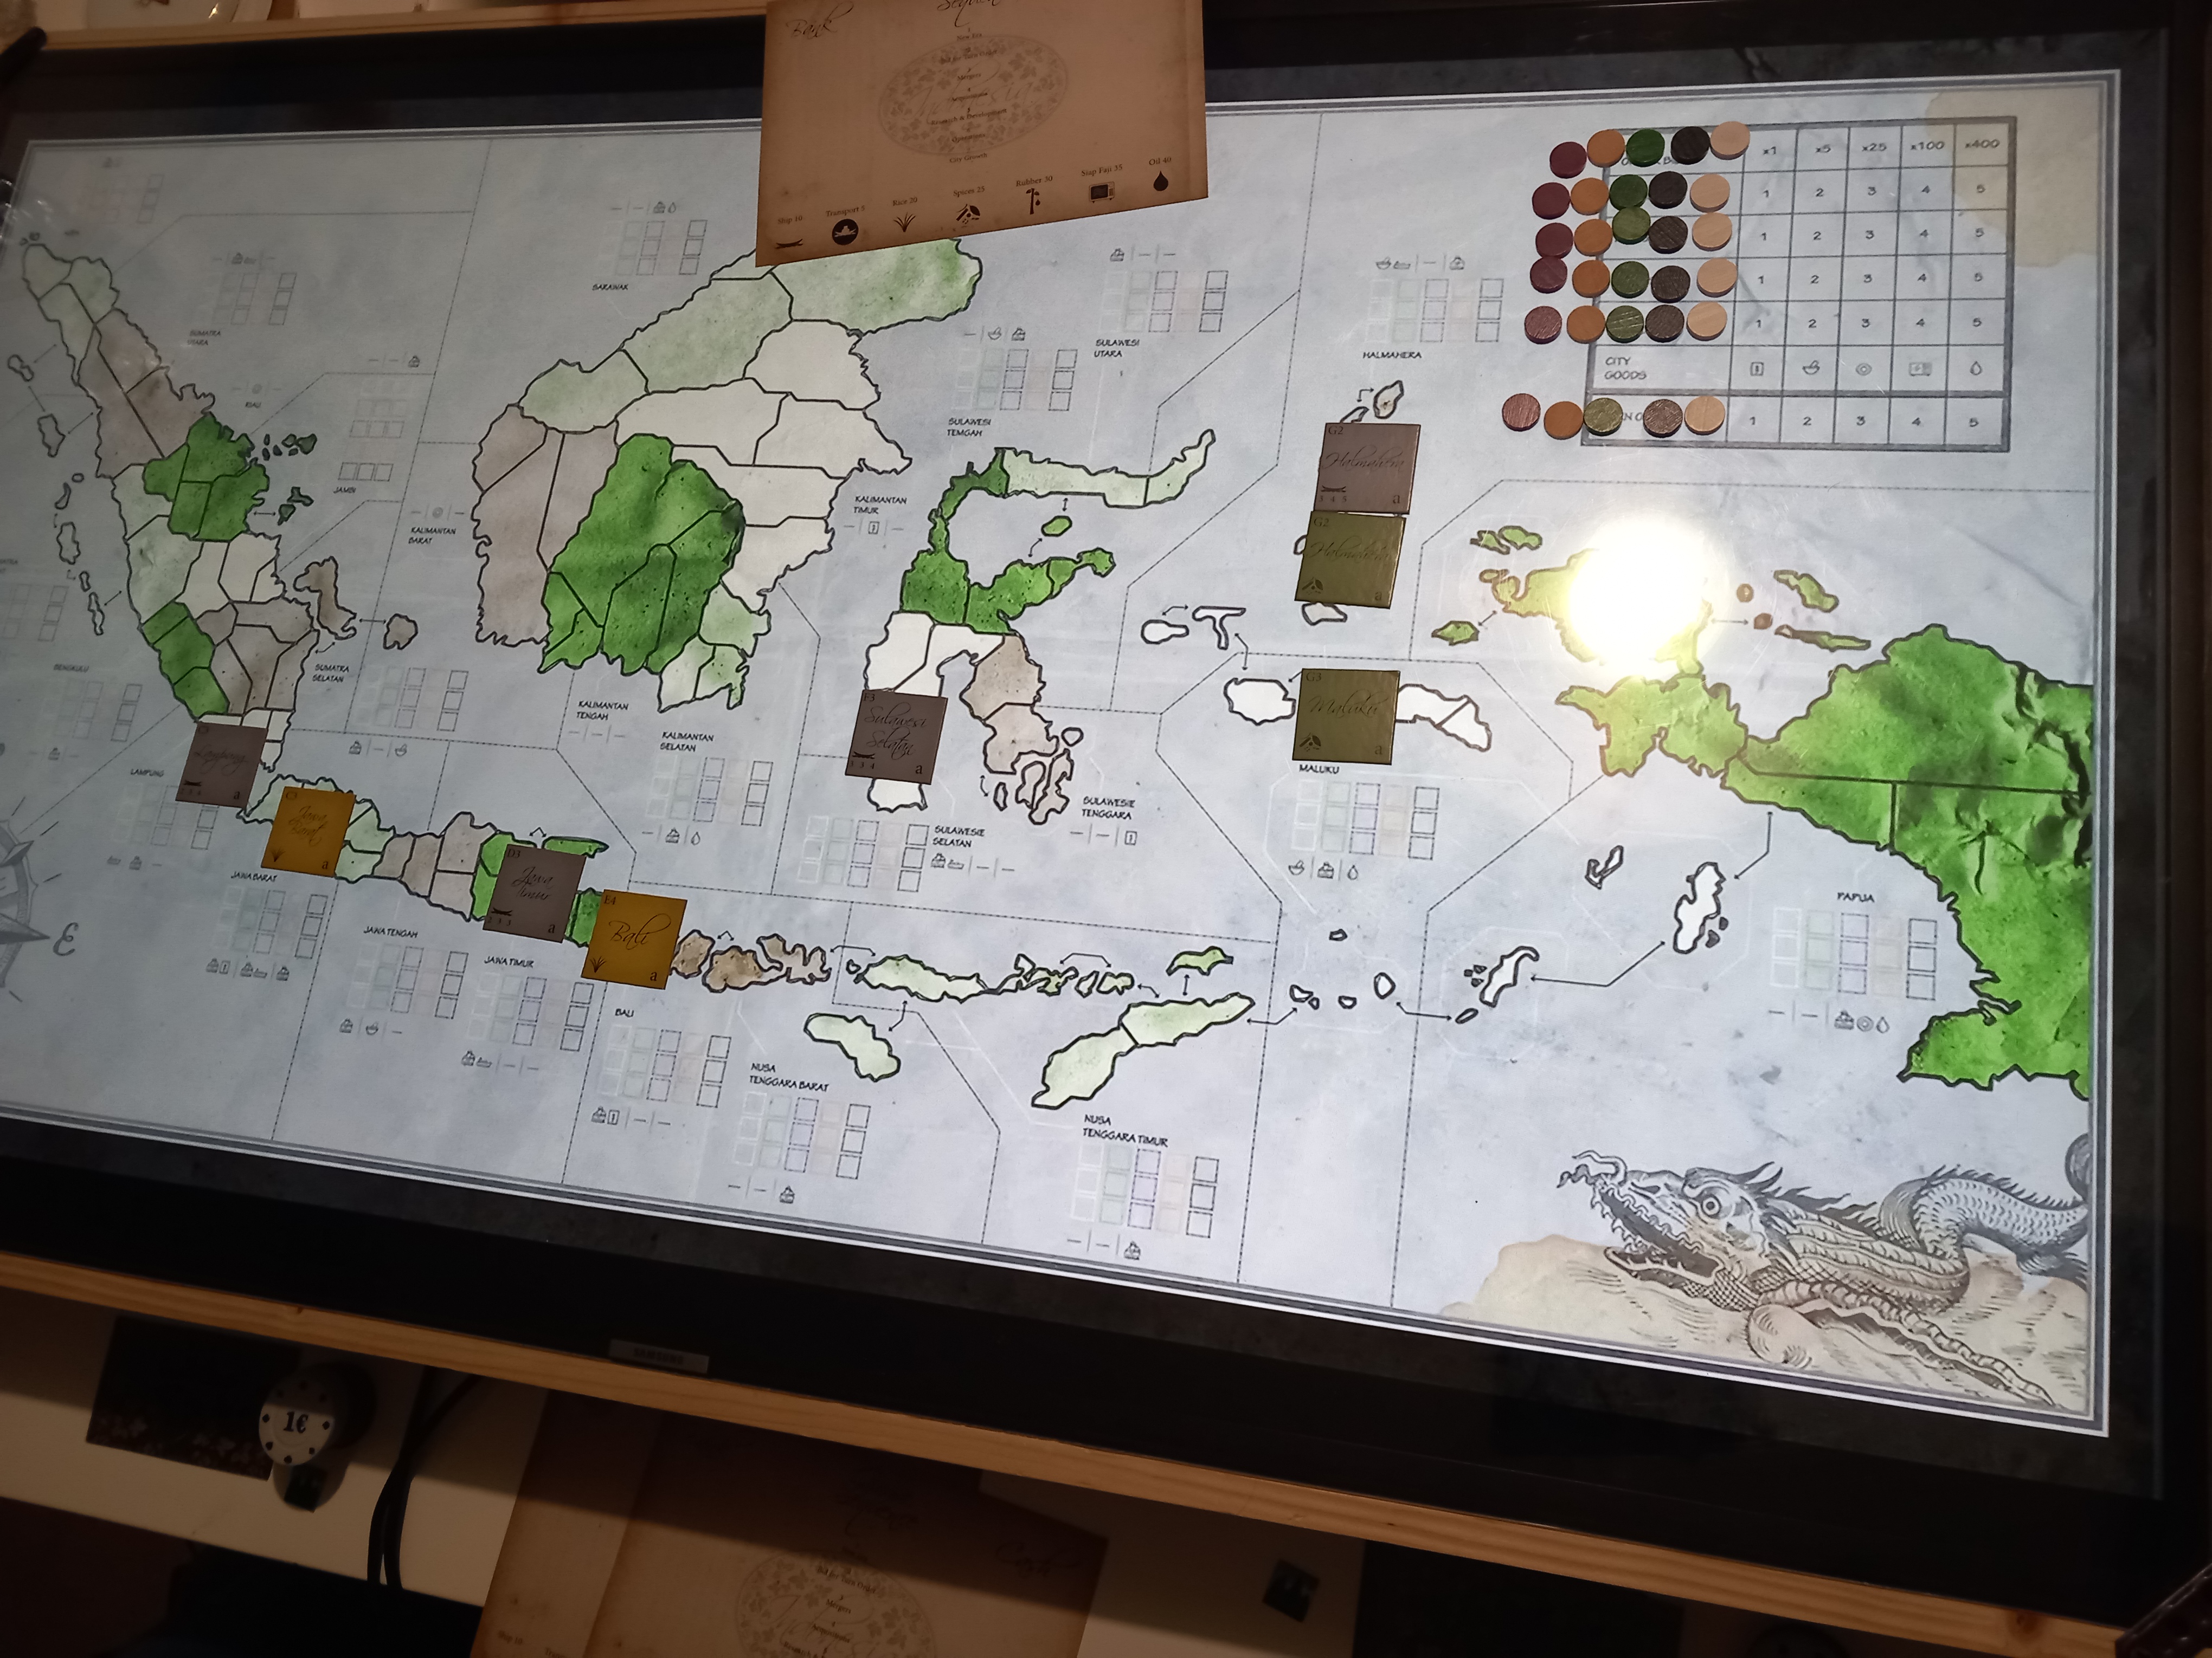
Task: Click the rubber ring icon in City Goods row
Action: (x=1864, y=370)
